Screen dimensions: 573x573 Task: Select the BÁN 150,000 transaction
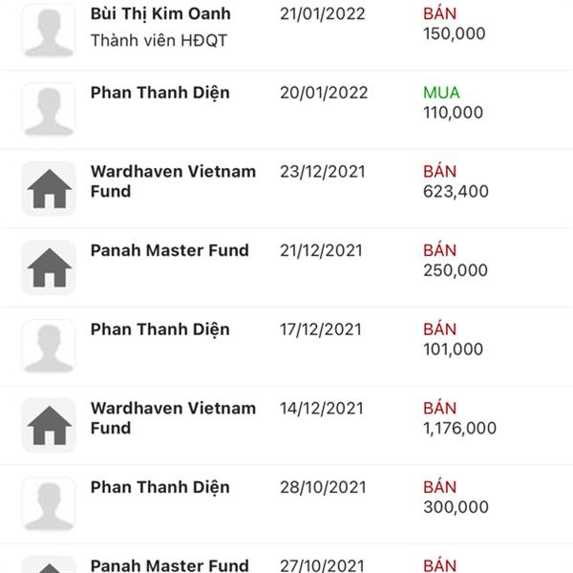tap(455, 23)
